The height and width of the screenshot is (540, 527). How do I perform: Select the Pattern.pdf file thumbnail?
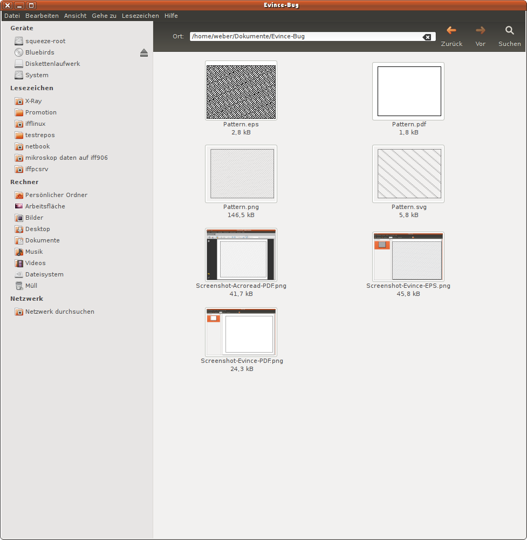(408, 91)
